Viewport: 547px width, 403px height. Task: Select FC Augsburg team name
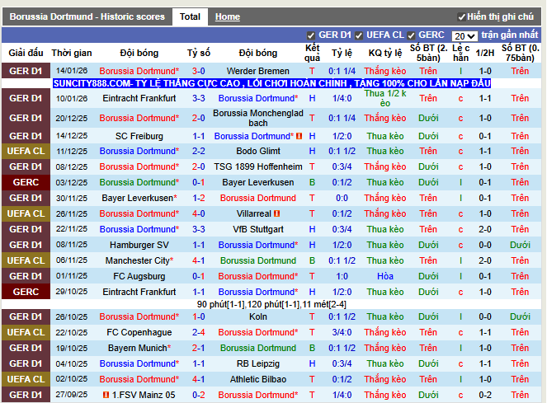(139, 276)
